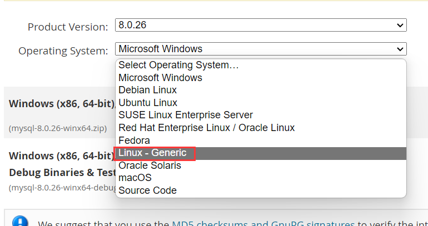Select macOS option
The height and width of the screenshot is (226, 428).
261,178
